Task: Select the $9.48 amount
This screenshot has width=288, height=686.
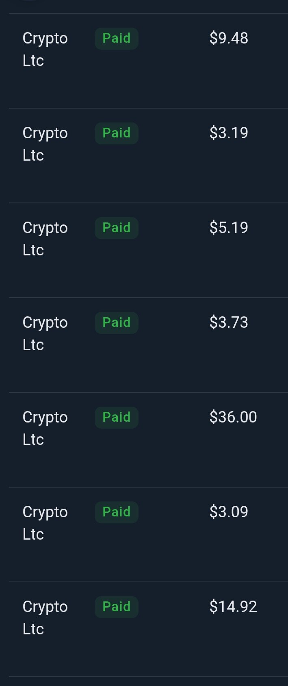Action: pos(229,38)
